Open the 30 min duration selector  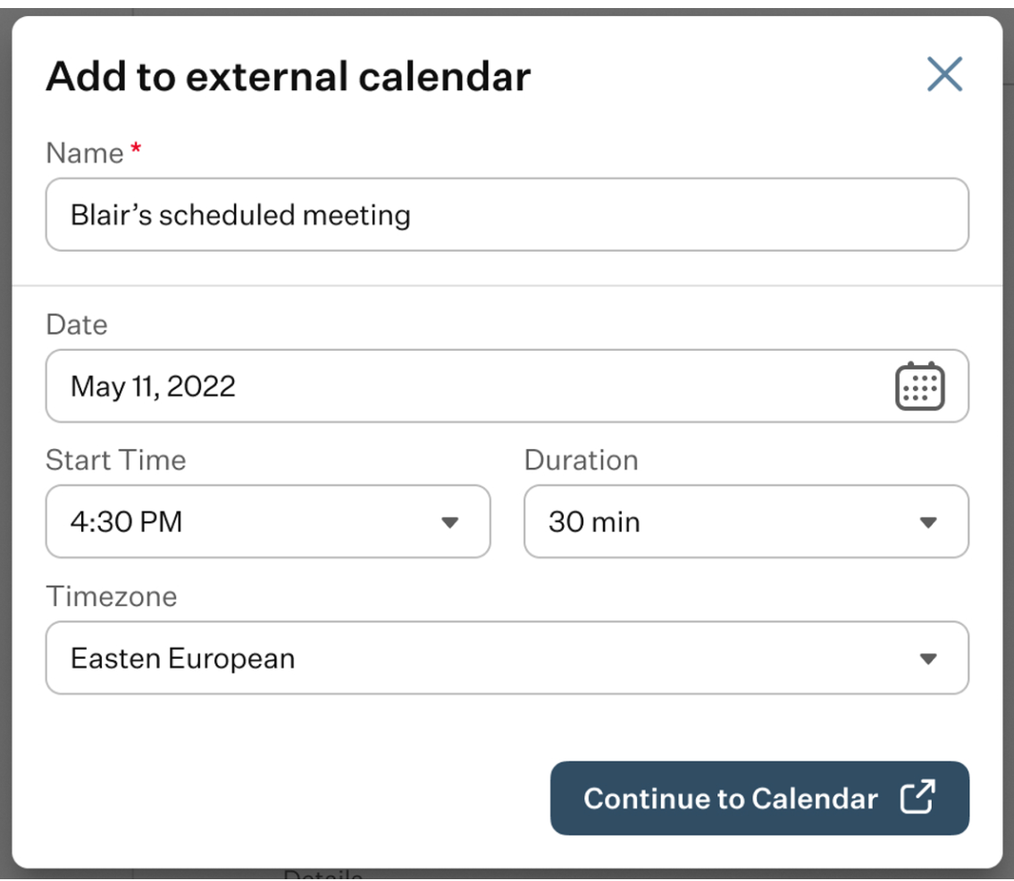(x=746, y=522)
